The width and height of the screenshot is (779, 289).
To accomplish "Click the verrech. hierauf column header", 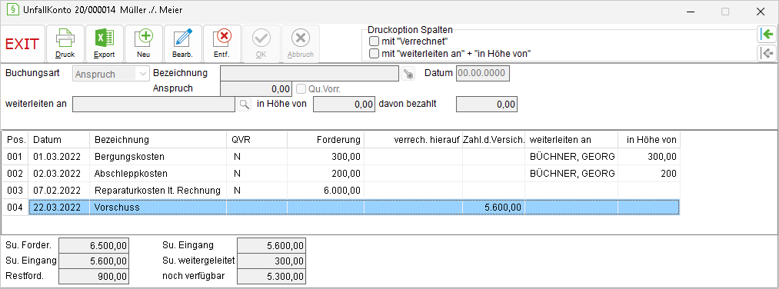I will click(x=414, y=140).
